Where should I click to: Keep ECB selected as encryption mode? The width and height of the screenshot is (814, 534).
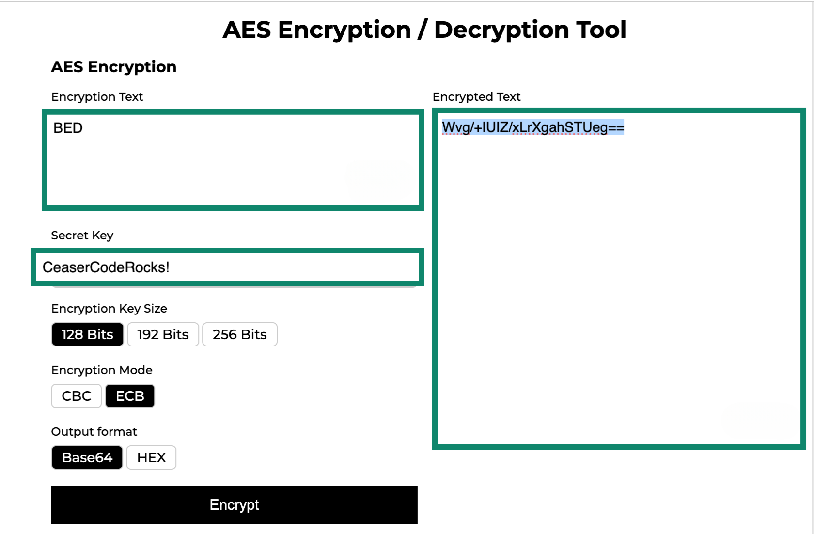pos(130,396)
